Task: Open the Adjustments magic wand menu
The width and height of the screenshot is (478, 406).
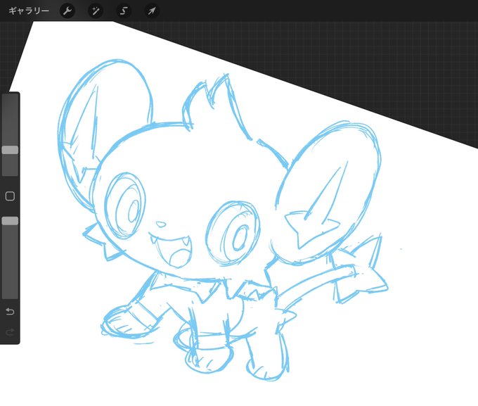Action: click(x=96, y=11)
